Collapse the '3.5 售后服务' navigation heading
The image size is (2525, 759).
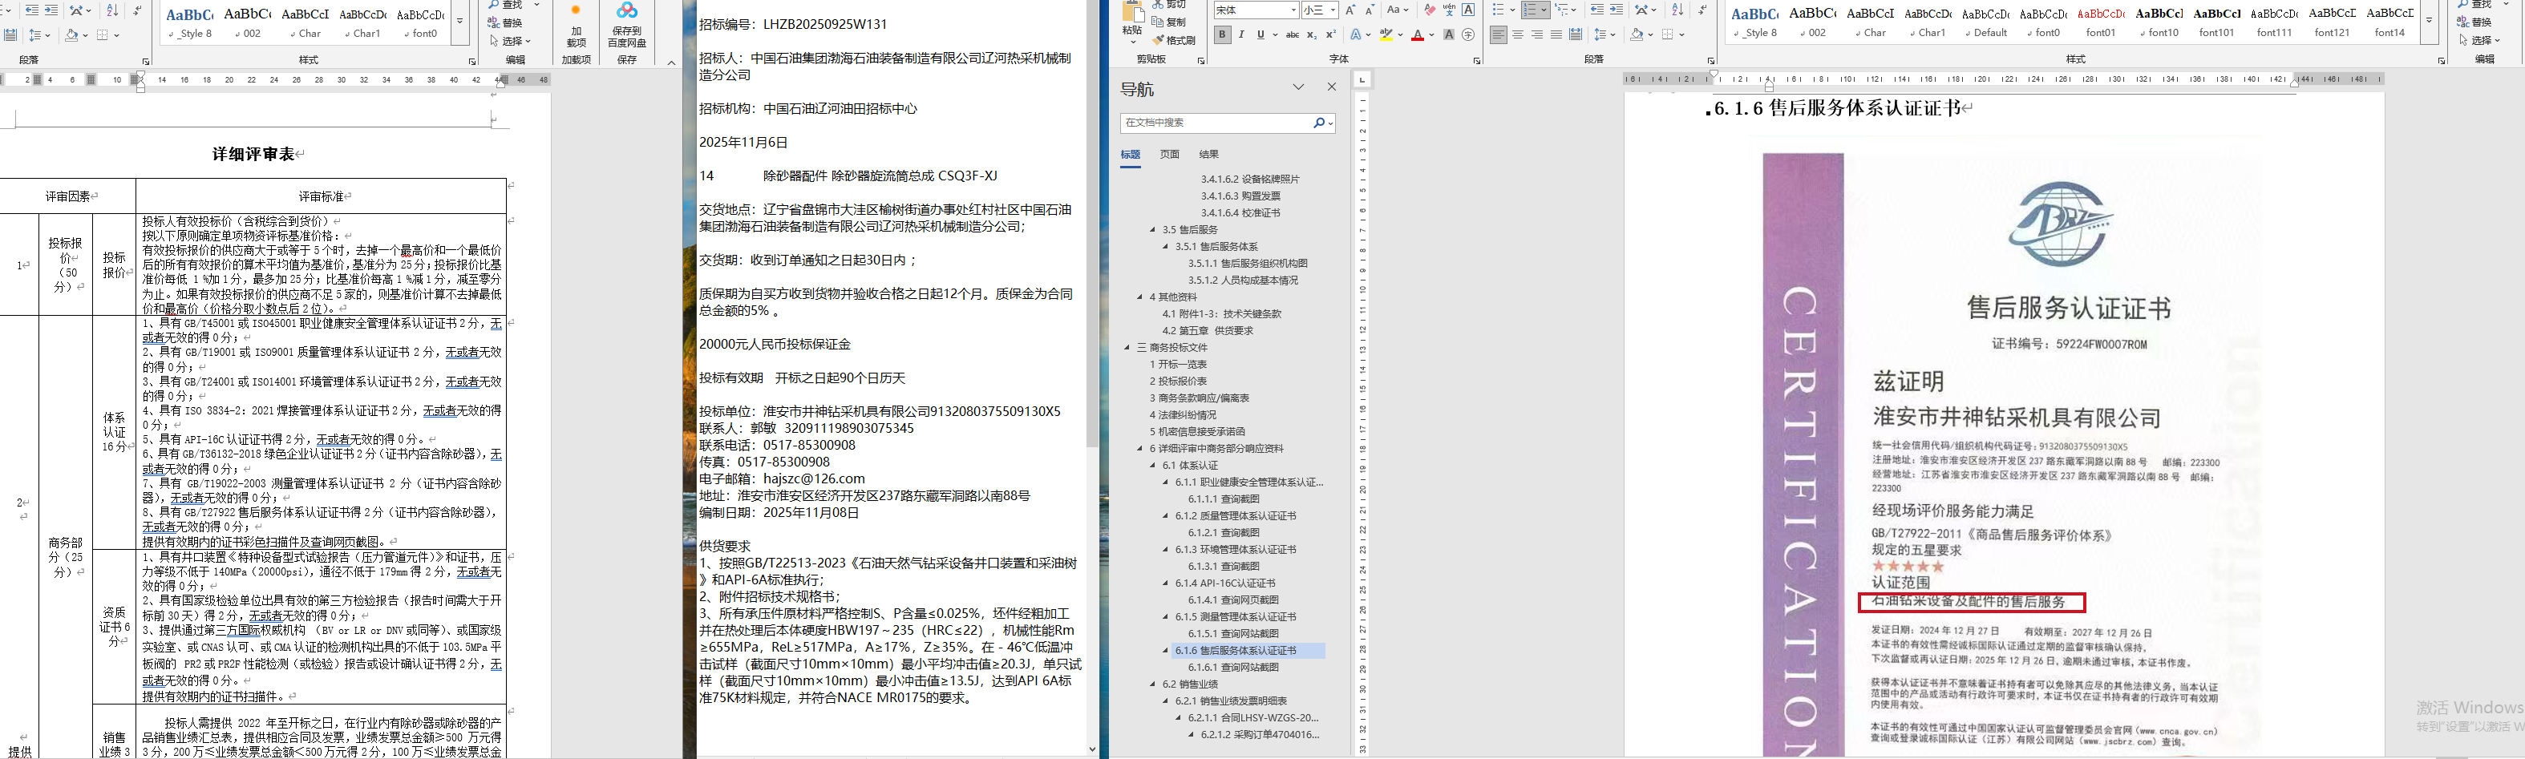coord(1153,230)
